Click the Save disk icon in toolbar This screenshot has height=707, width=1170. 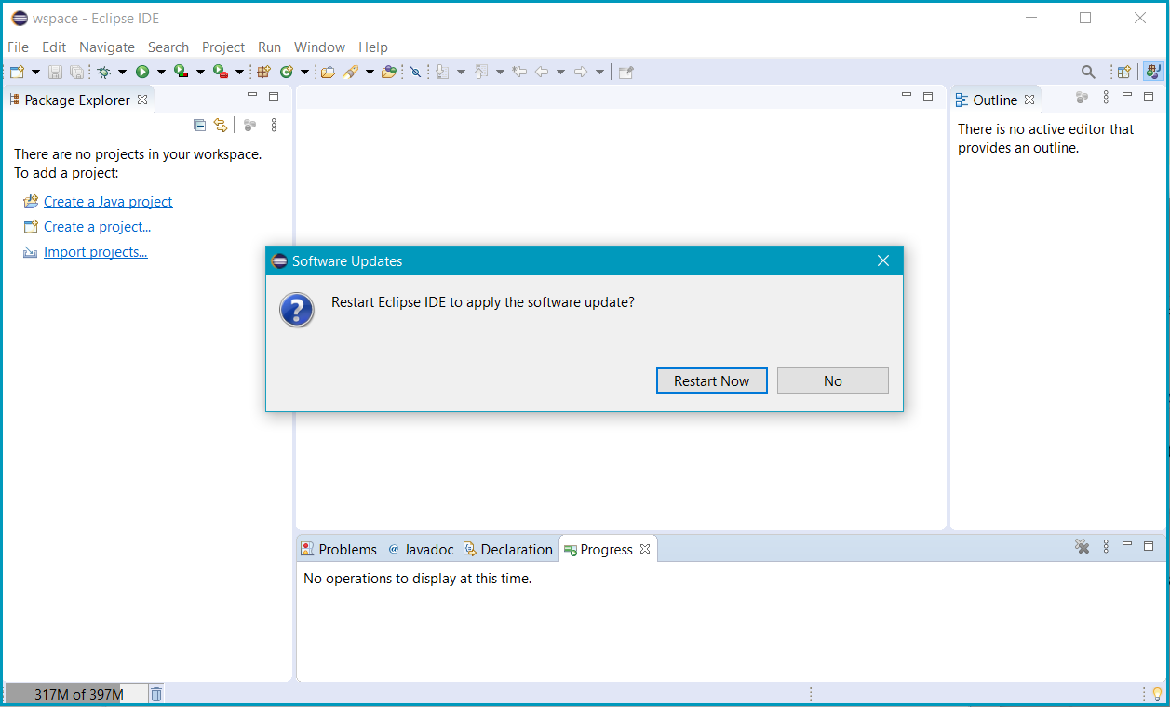coord(55,72)
